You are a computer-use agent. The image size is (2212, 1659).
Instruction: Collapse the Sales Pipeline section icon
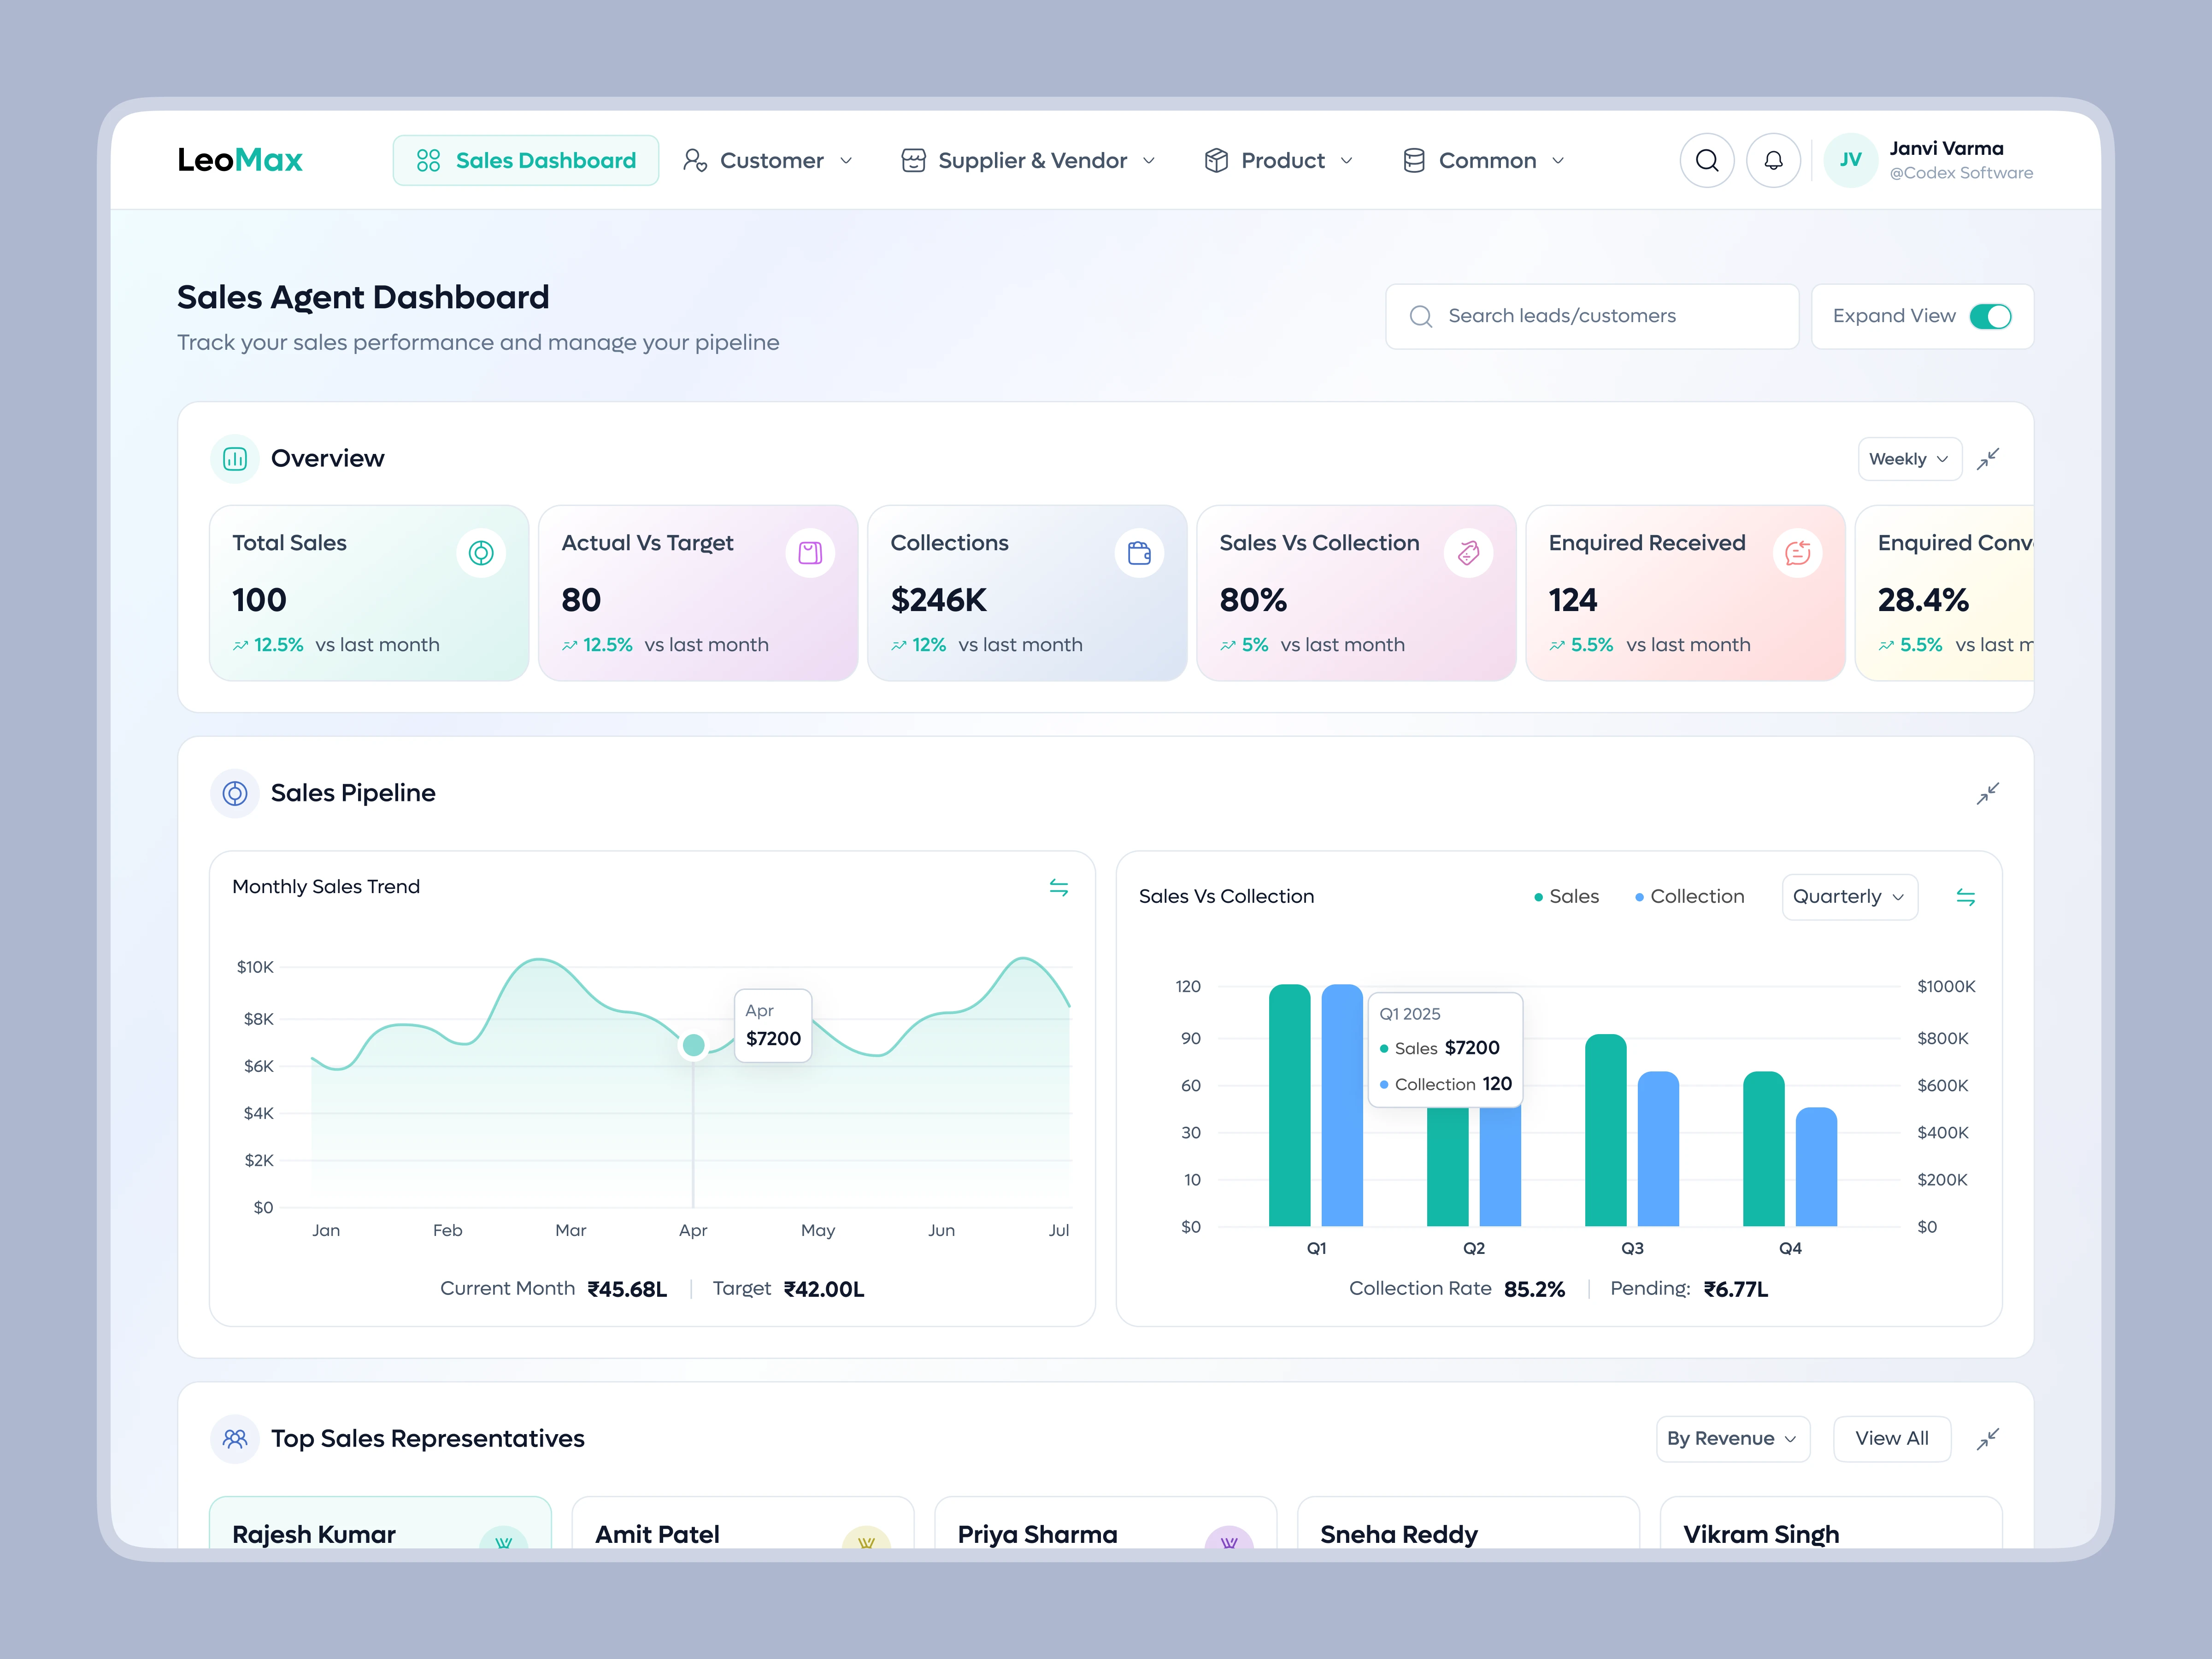click(x=1987, y=793)
